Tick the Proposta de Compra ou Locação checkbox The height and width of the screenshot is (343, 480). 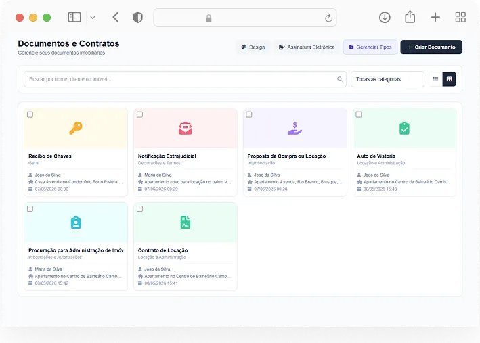coord(249,114)
